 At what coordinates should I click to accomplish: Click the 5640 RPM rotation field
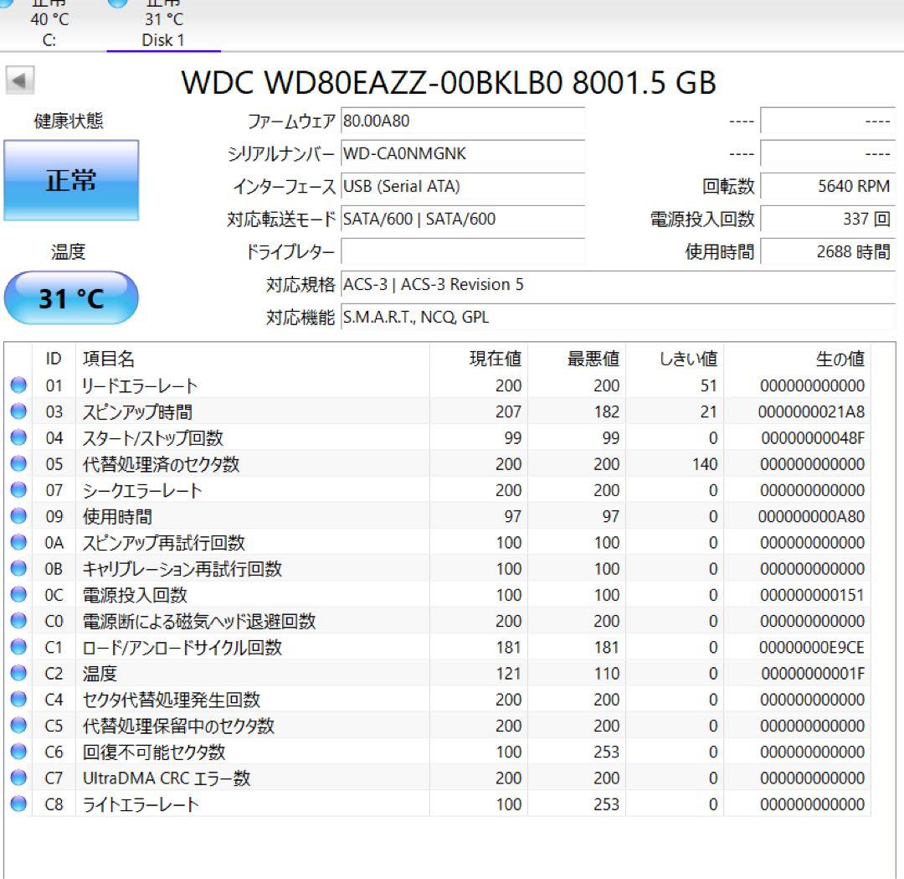tap(828, 186)
